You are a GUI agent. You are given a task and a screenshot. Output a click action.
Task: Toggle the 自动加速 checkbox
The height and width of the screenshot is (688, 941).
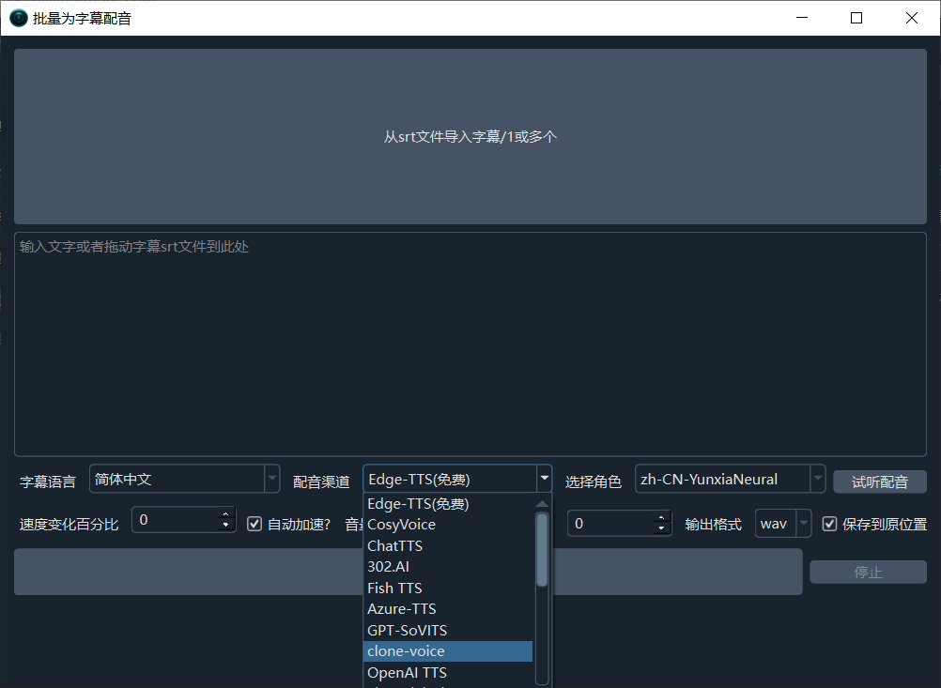point(255,524)
